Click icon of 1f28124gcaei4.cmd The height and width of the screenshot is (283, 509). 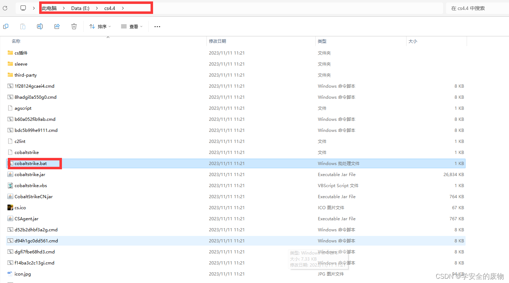10,86
